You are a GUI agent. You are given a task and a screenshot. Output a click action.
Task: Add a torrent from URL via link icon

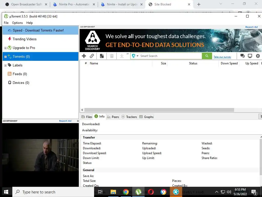(92, 56)
